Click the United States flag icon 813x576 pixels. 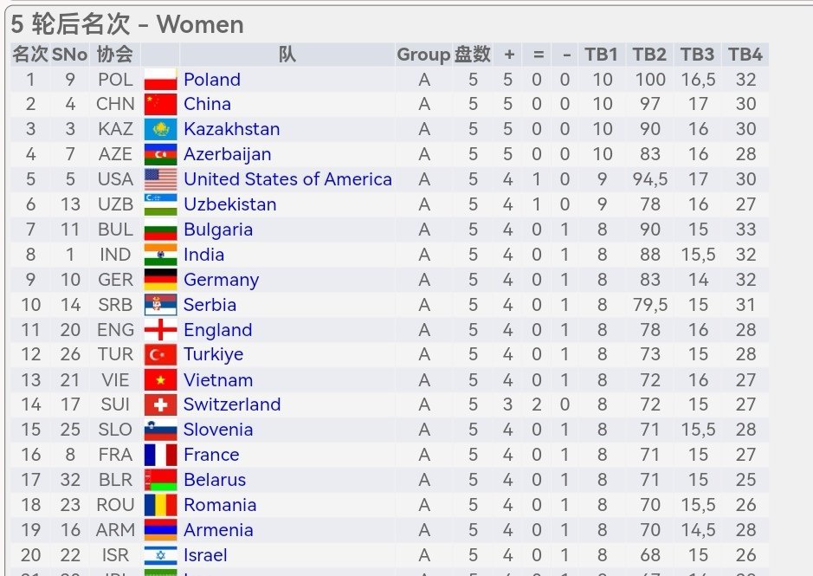coord(160,179)
